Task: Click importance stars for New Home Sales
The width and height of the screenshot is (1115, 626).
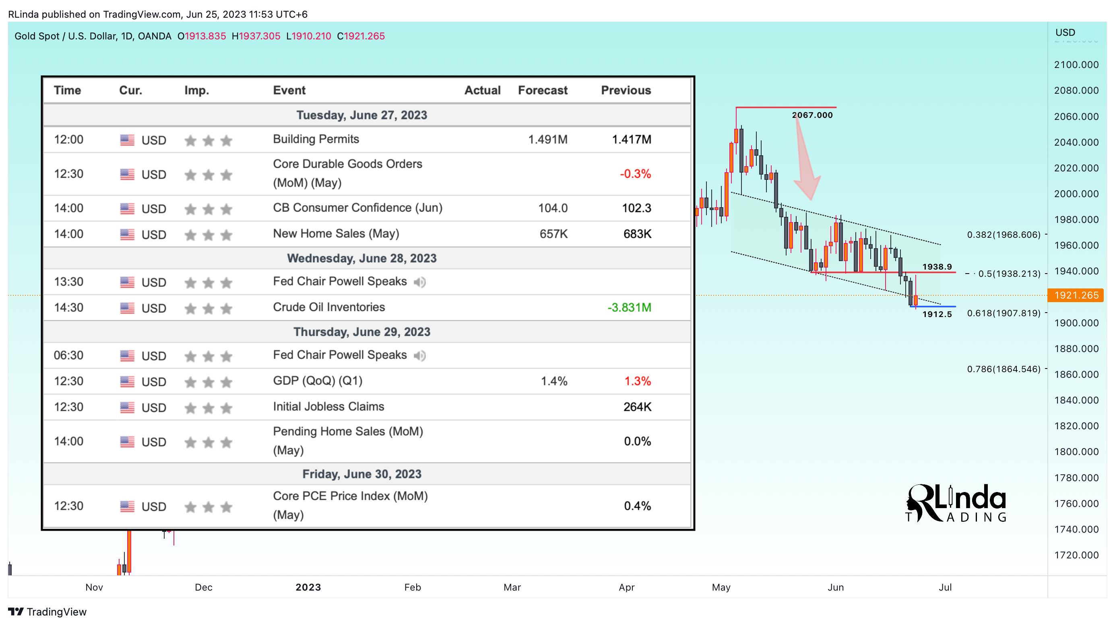Action: pos(208,235)
